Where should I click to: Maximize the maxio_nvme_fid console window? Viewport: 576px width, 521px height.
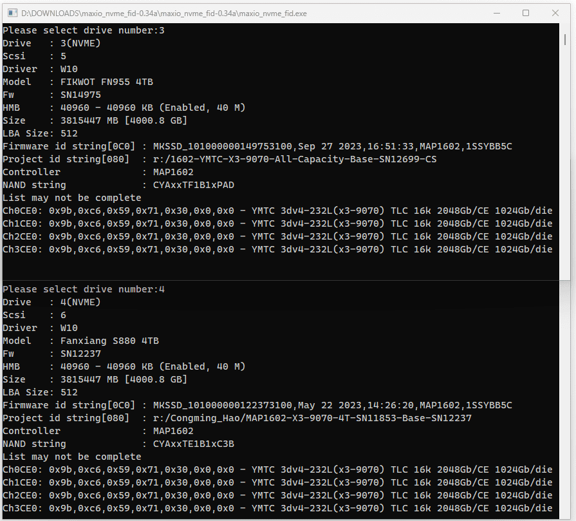526,14
